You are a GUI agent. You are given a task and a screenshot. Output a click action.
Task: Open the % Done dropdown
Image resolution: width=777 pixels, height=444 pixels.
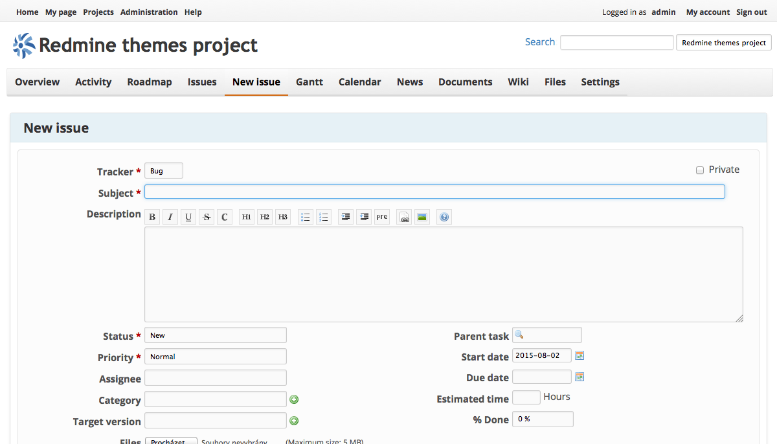click(x=543, y=419)
